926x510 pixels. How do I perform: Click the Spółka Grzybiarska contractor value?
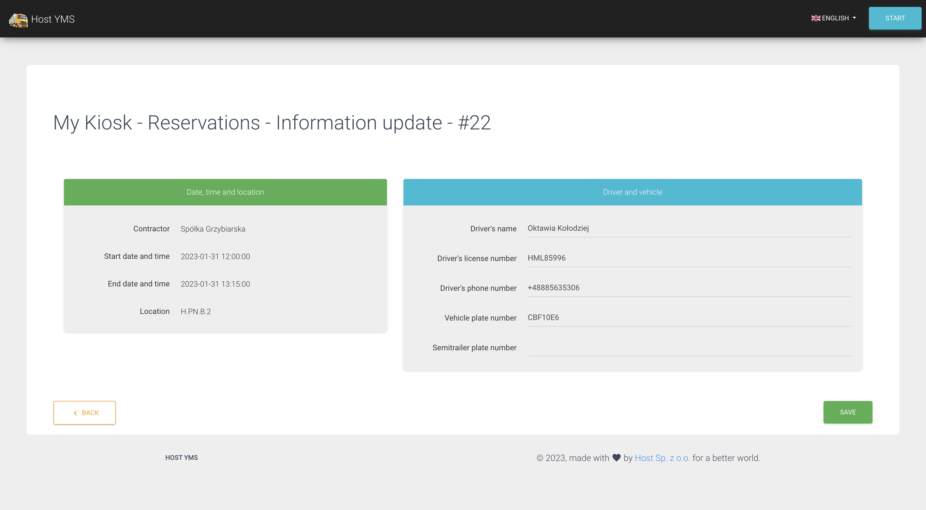213,229
